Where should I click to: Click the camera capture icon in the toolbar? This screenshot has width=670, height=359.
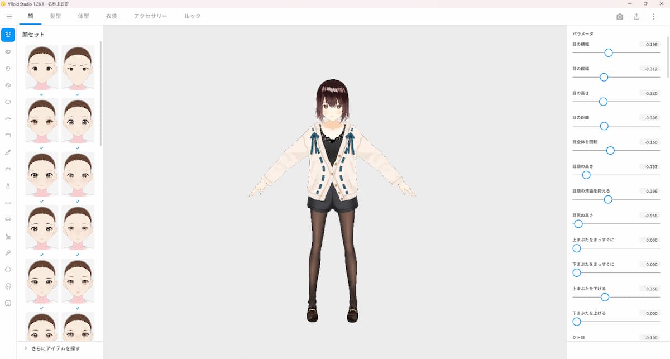[x=619, y=17]
